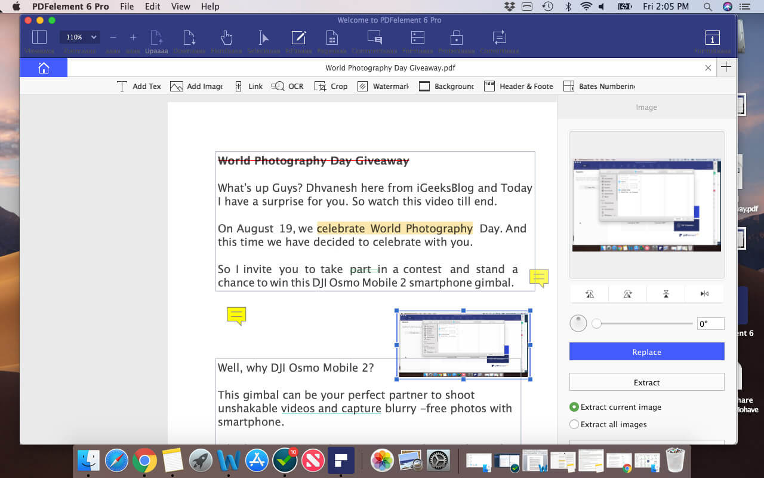Open App Store from the Dock
Image resolution: width=764 pixels, height=478 pixels.
[x=257, y=461]
